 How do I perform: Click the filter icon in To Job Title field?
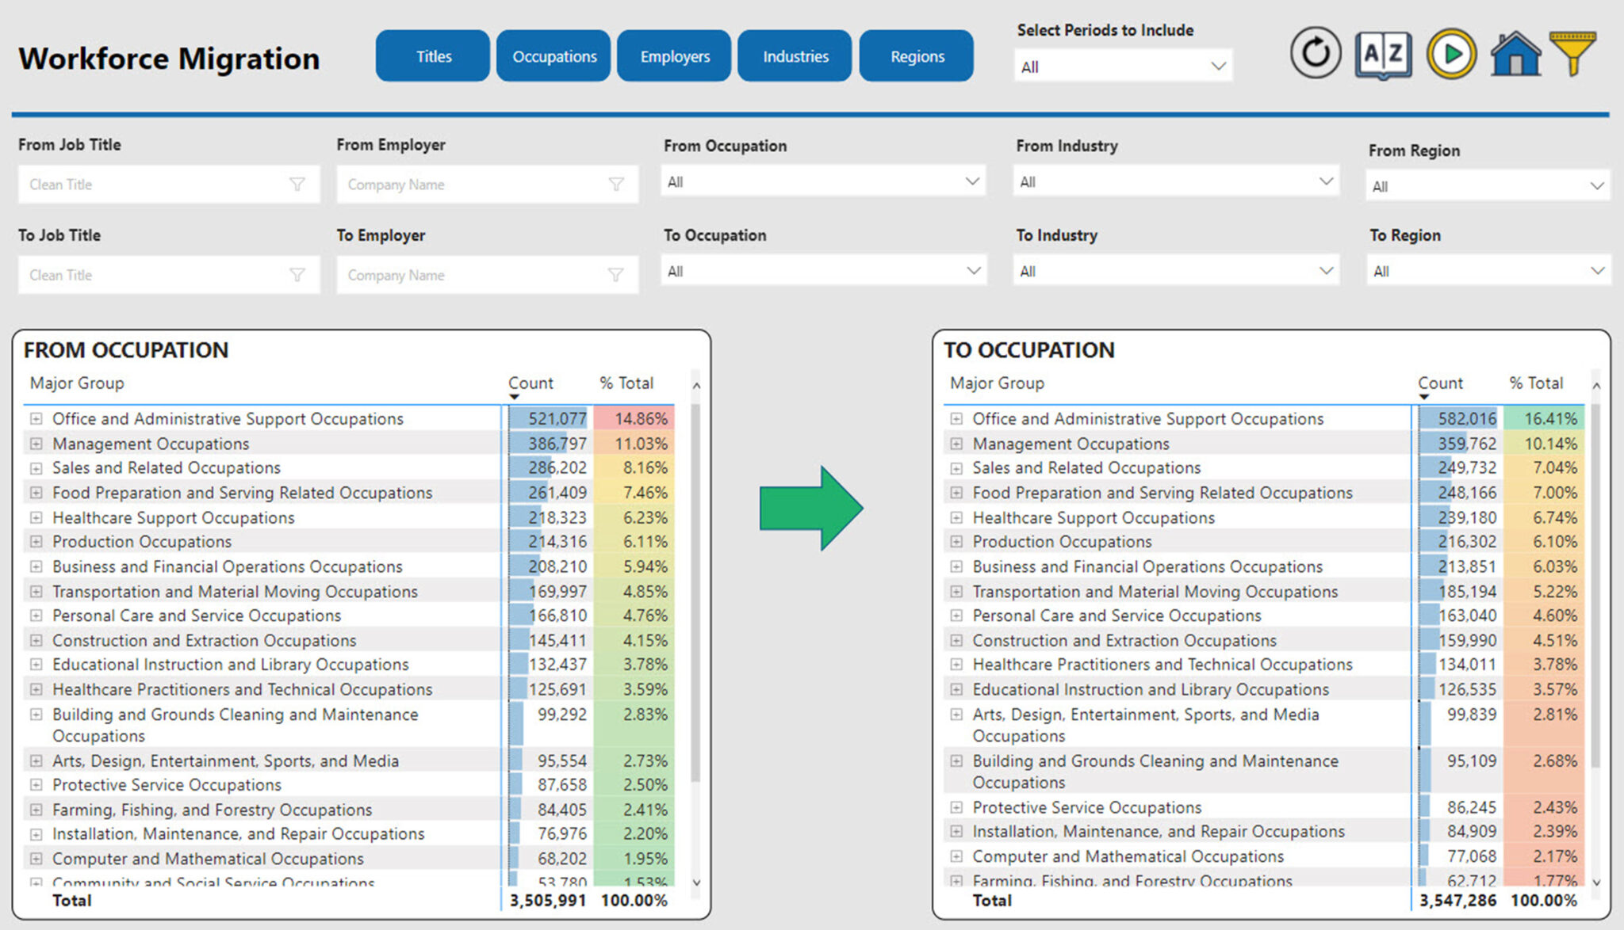pyautogui.click(x=297, y=275)
